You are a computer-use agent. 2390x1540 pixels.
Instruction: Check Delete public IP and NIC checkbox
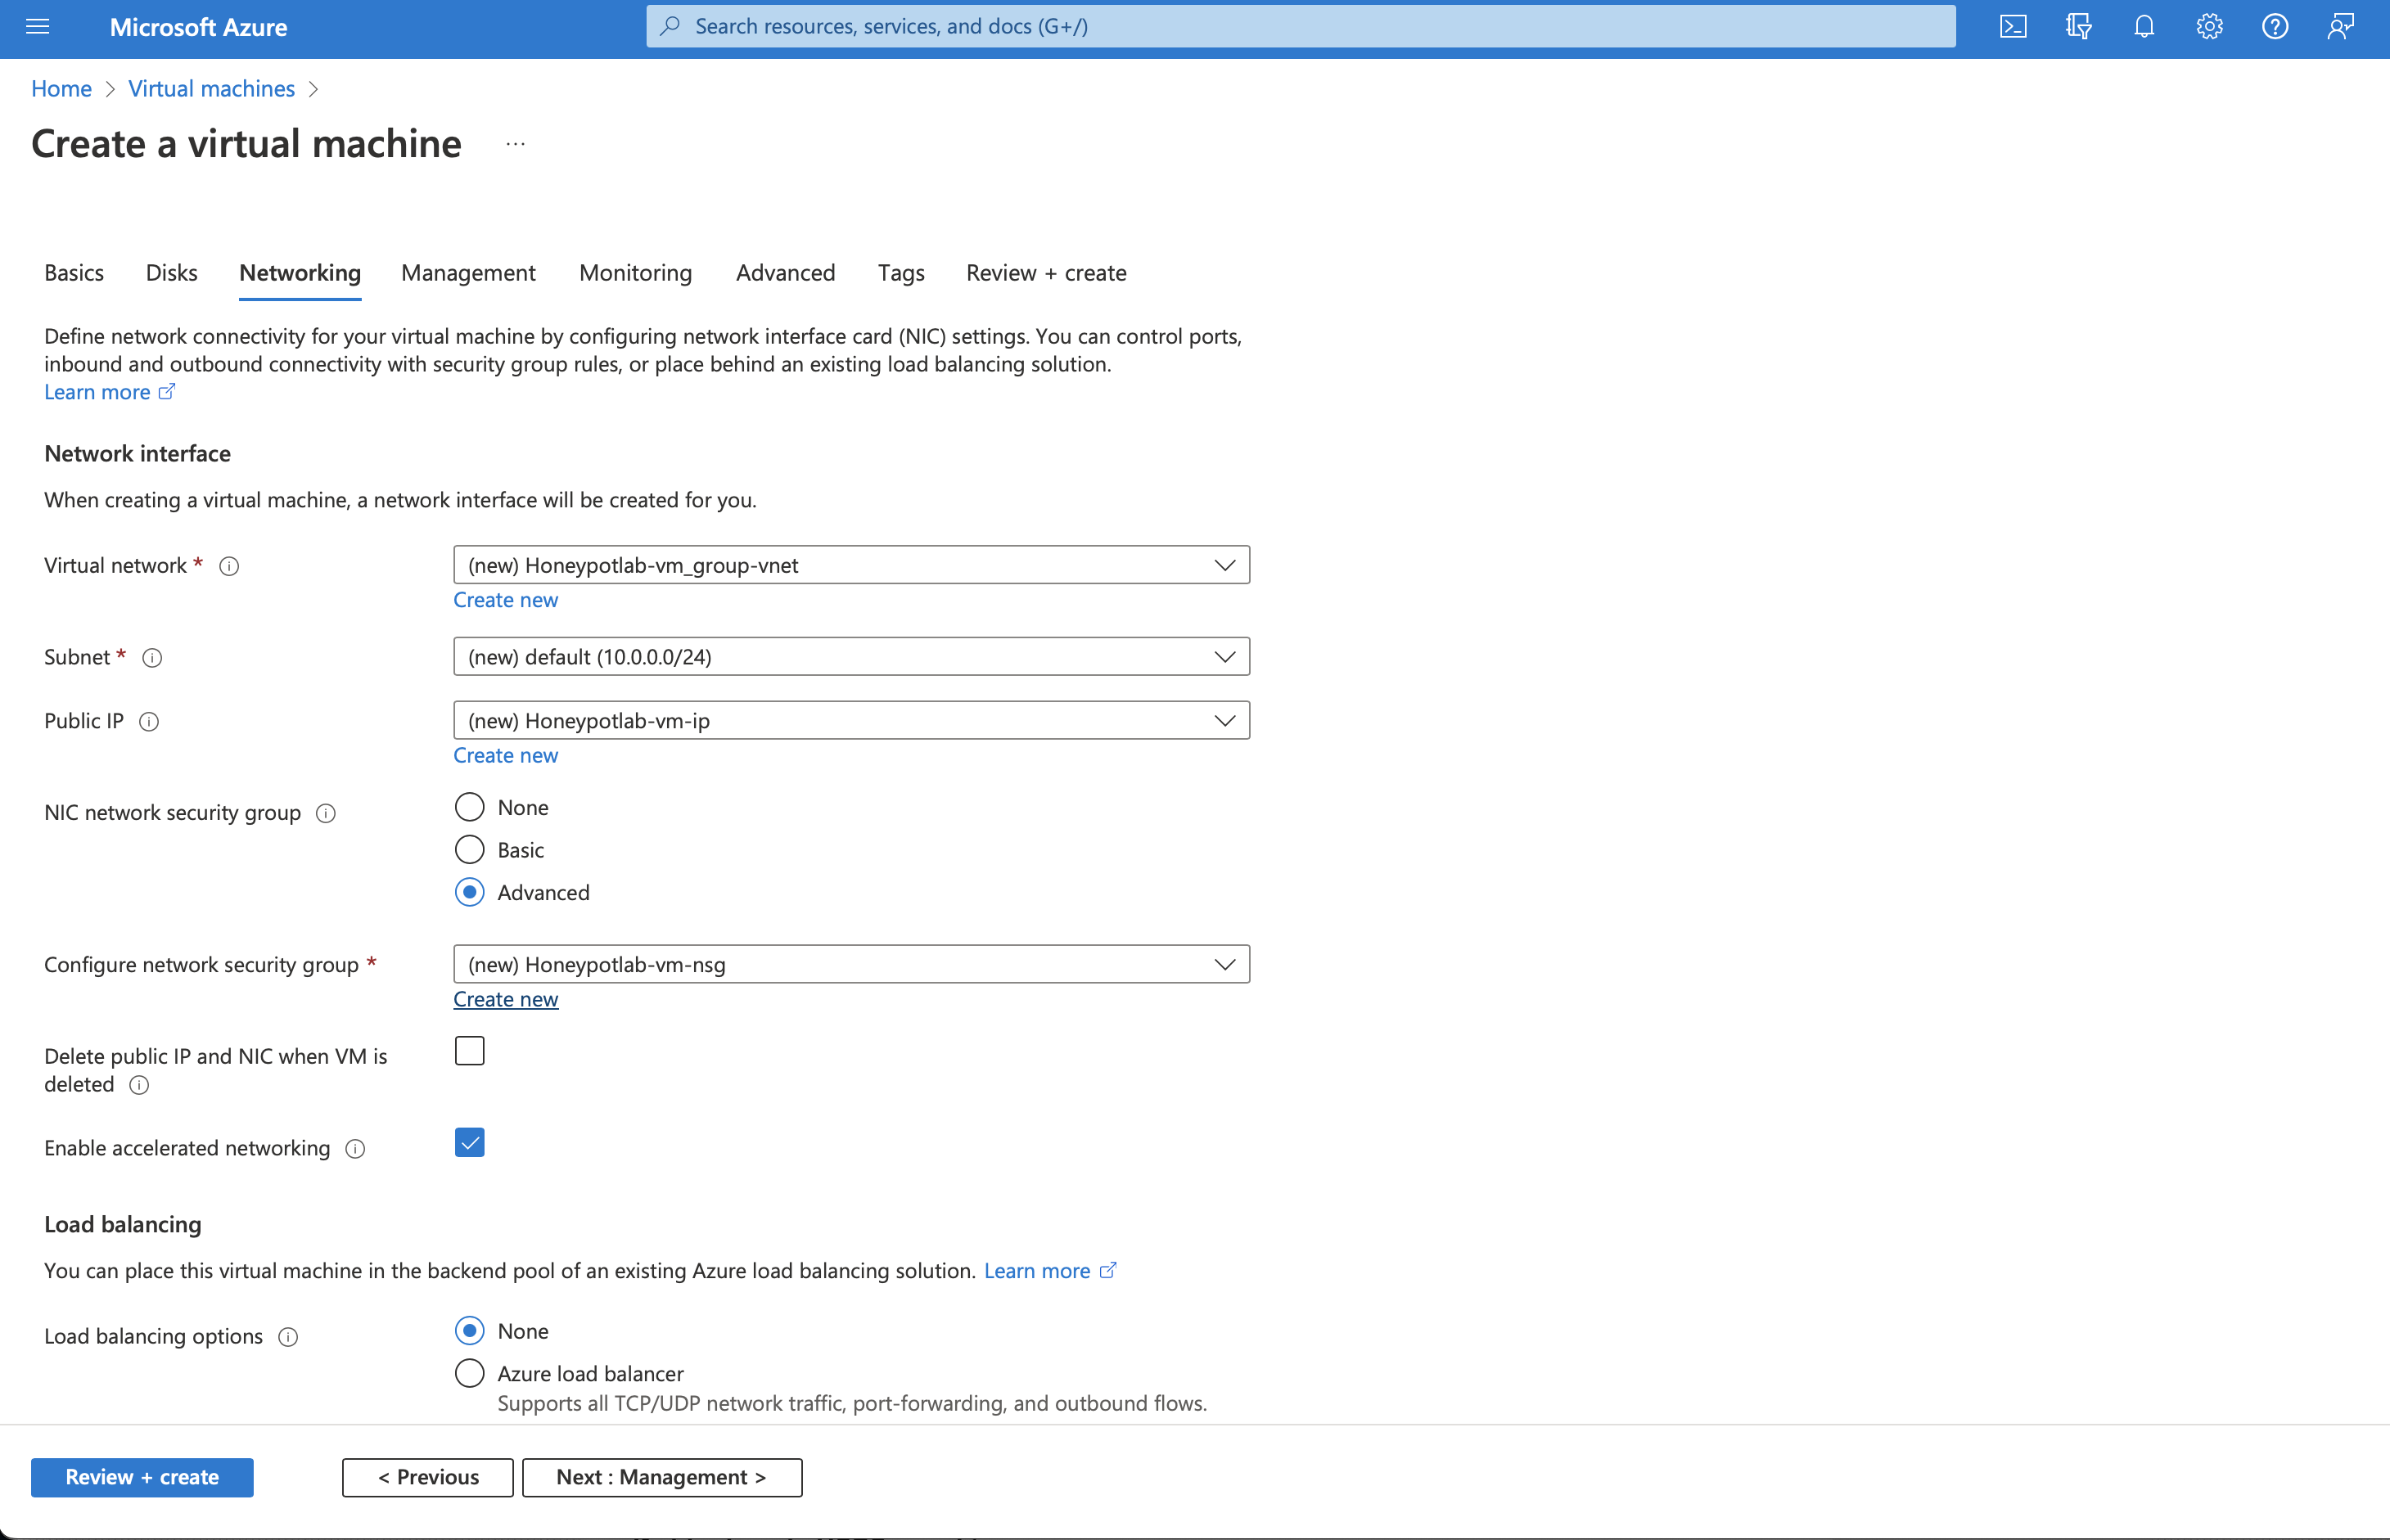[469, 1051]
